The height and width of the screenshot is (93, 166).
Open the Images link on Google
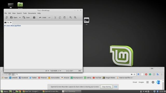(141, 82)
